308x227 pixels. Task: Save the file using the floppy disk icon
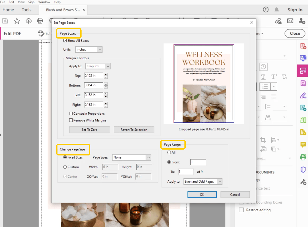[x=5, y=21]
